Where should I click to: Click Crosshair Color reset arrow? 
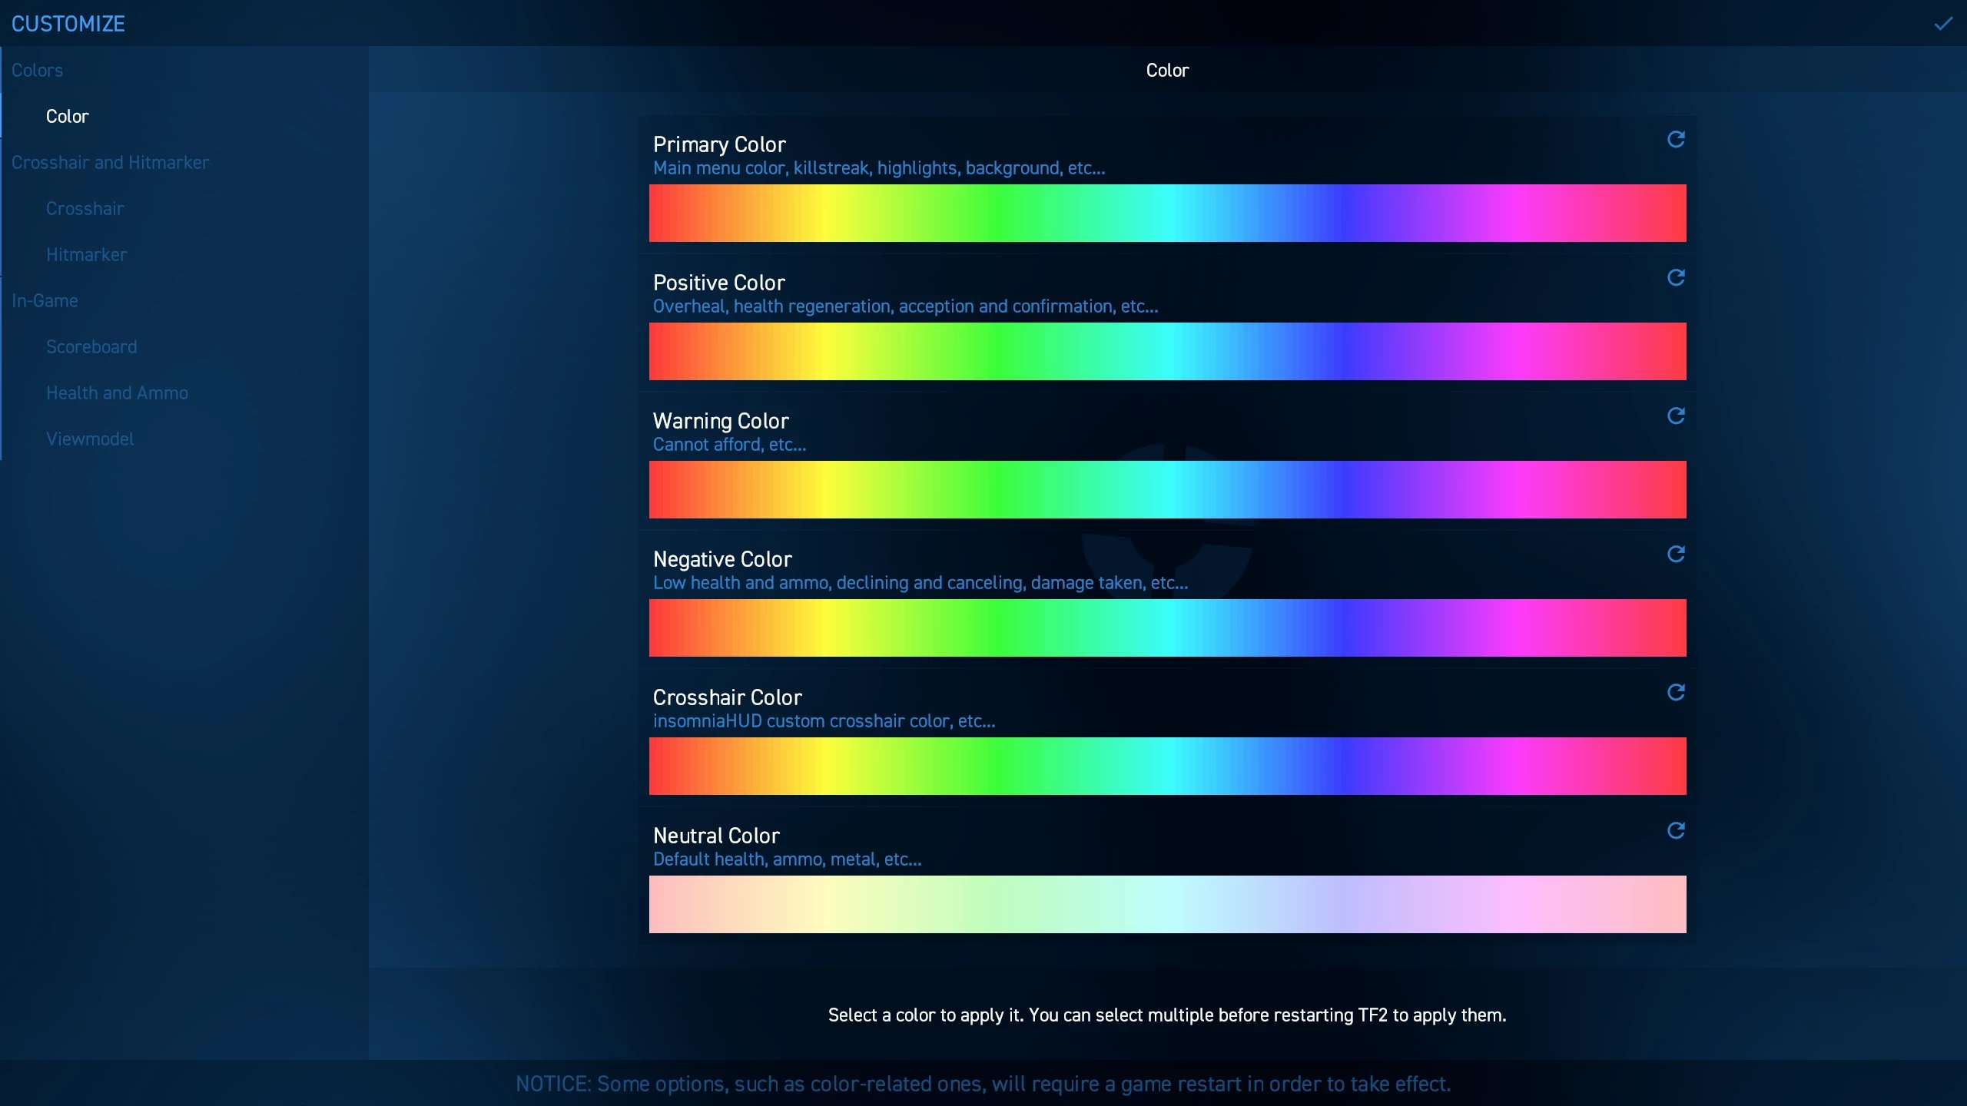pyautogui.click(x=1676, y=693)
